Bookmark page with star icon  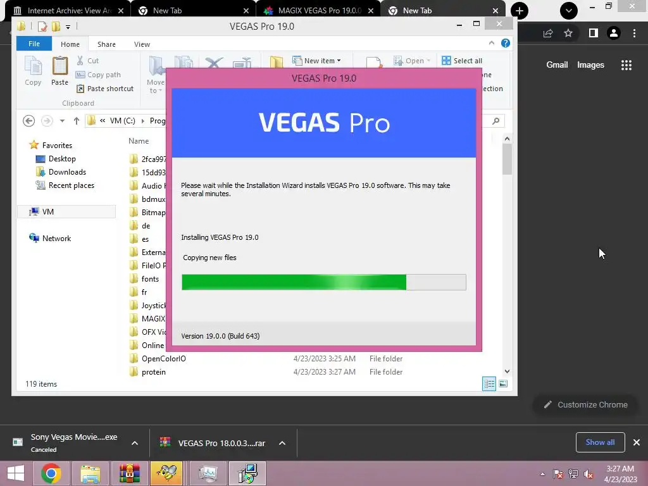pos(568,33)
